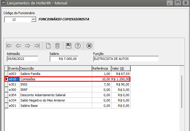Open help with question mark icon

pyautogui.click(x=78, y=46)
